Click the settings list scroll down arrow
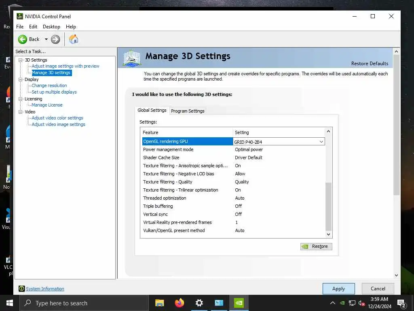The height and width of the screenshot is (311, 414). [328, 234]
